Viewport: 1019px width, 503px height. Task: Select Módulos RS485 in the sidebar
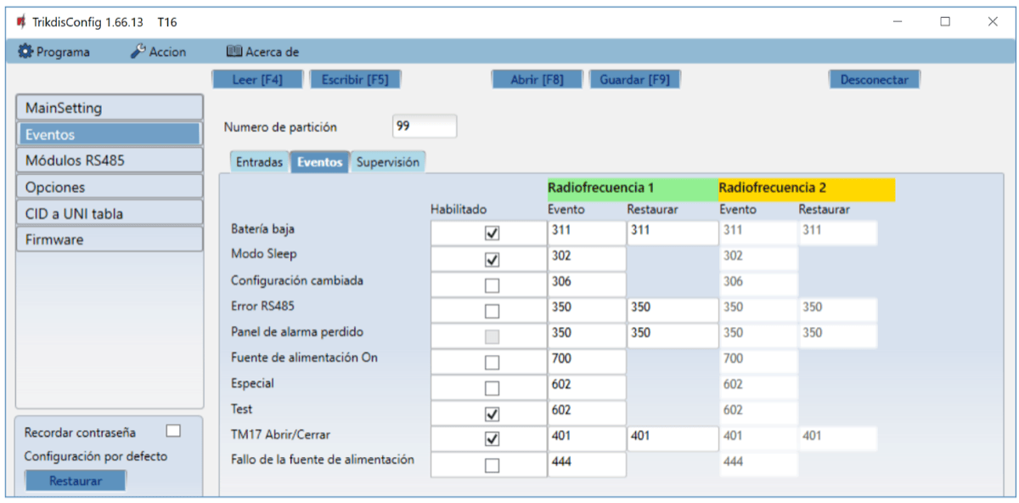point(110,161)
